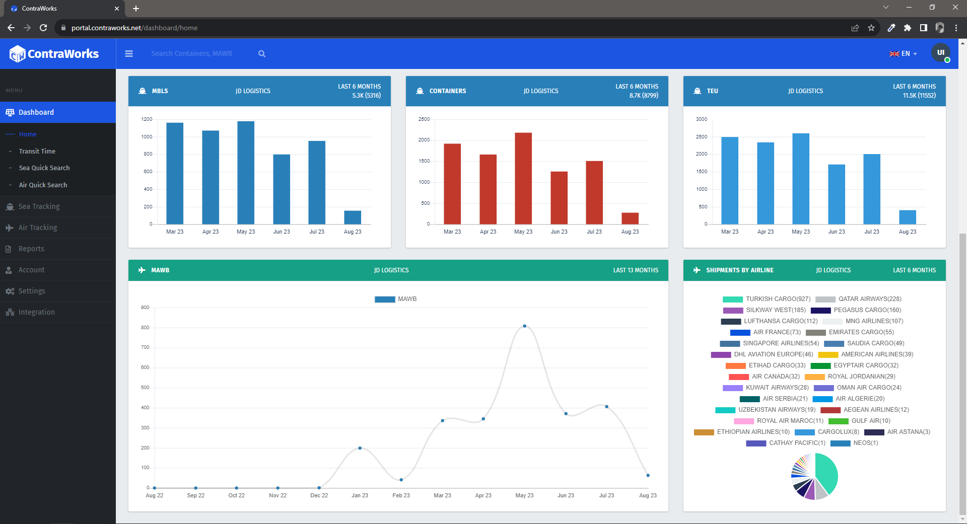Open Air Quick Search
967x524 pixels.
coord(43,185)
